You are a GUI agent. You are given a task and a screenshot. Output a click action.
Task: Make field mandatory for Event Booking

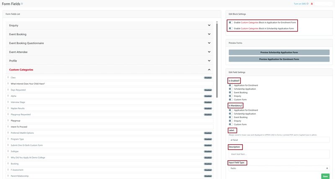(x=231, y=117)
